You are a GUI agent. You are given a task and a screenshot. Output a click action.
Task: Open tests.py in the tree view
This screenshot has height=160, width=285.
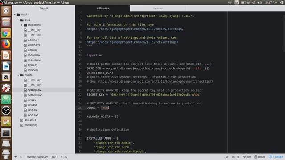pos(33,65)
